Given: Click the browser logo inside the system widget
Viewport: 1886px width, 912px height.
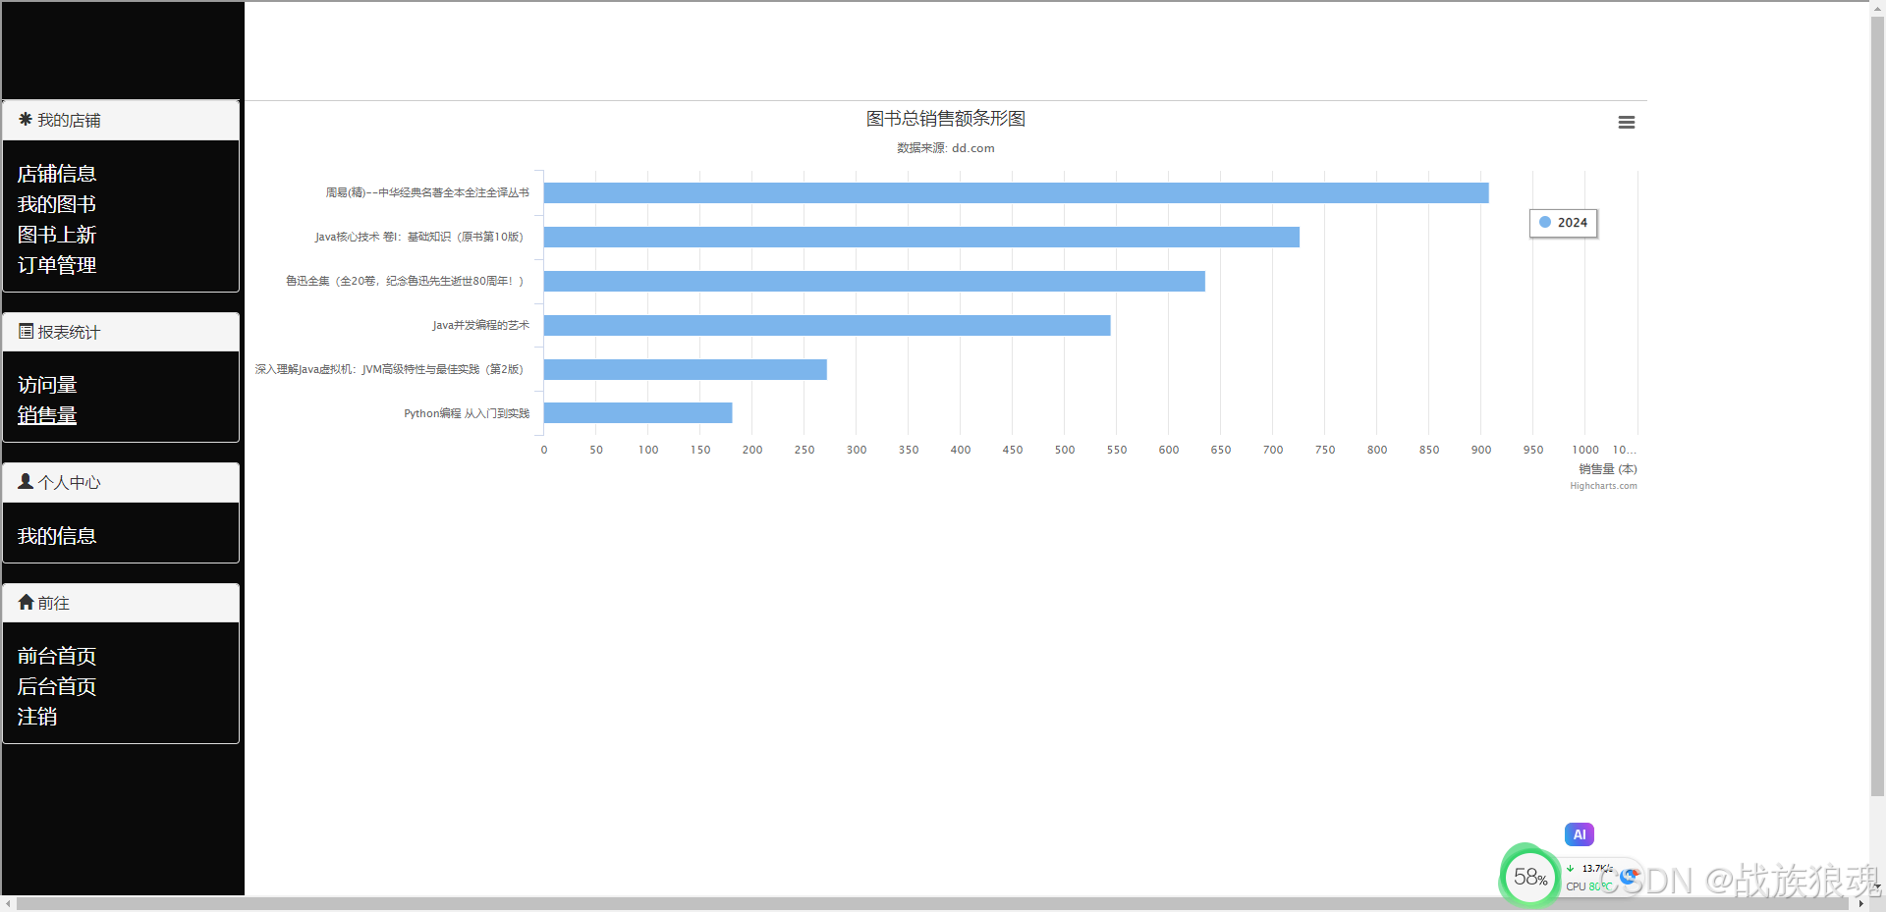Looking at the screenshot, I should click(1630, 877).
